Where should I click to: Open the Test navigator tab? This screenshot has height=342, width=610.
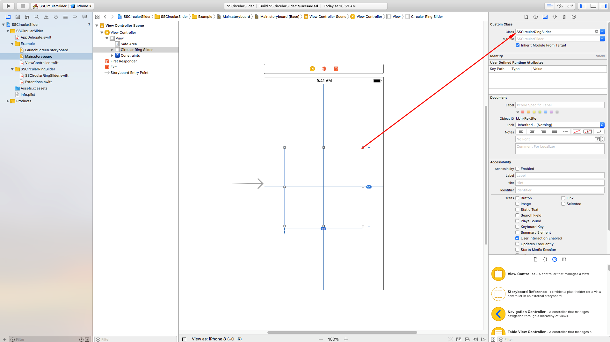point(56,17)
